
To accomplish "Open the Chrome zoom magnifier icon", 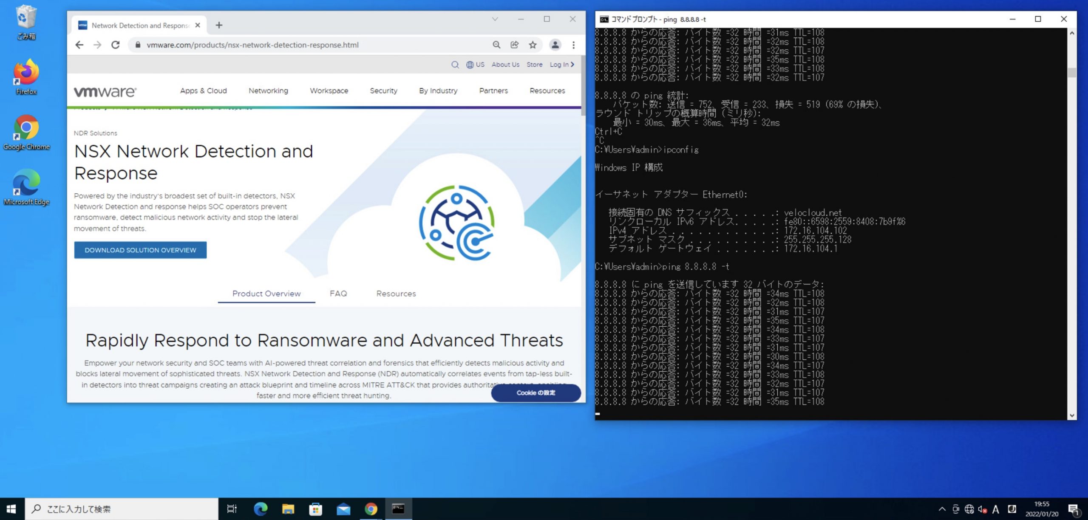I will [496, 45].
